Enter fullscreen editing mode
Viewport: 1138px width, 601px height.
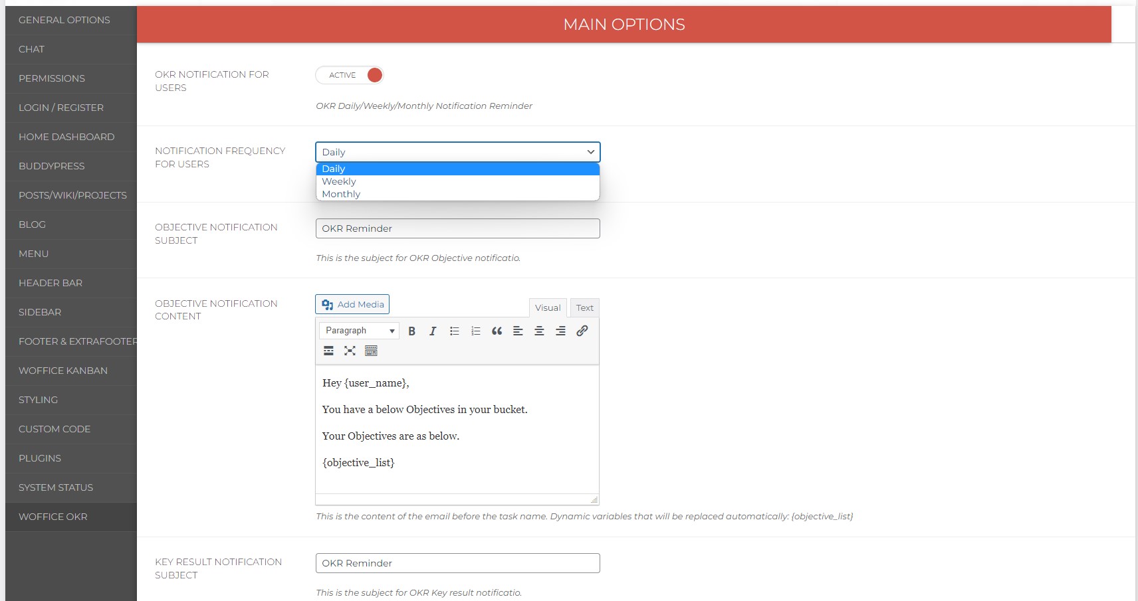coord(350,351)
